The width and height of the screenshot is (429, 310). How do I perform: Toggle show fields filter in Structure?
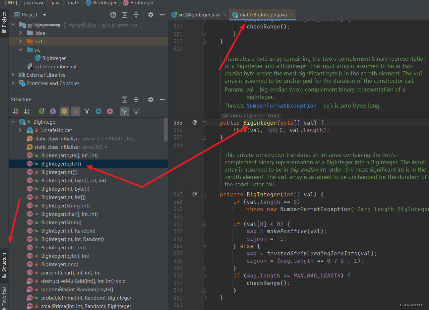[x=64, y=111]
